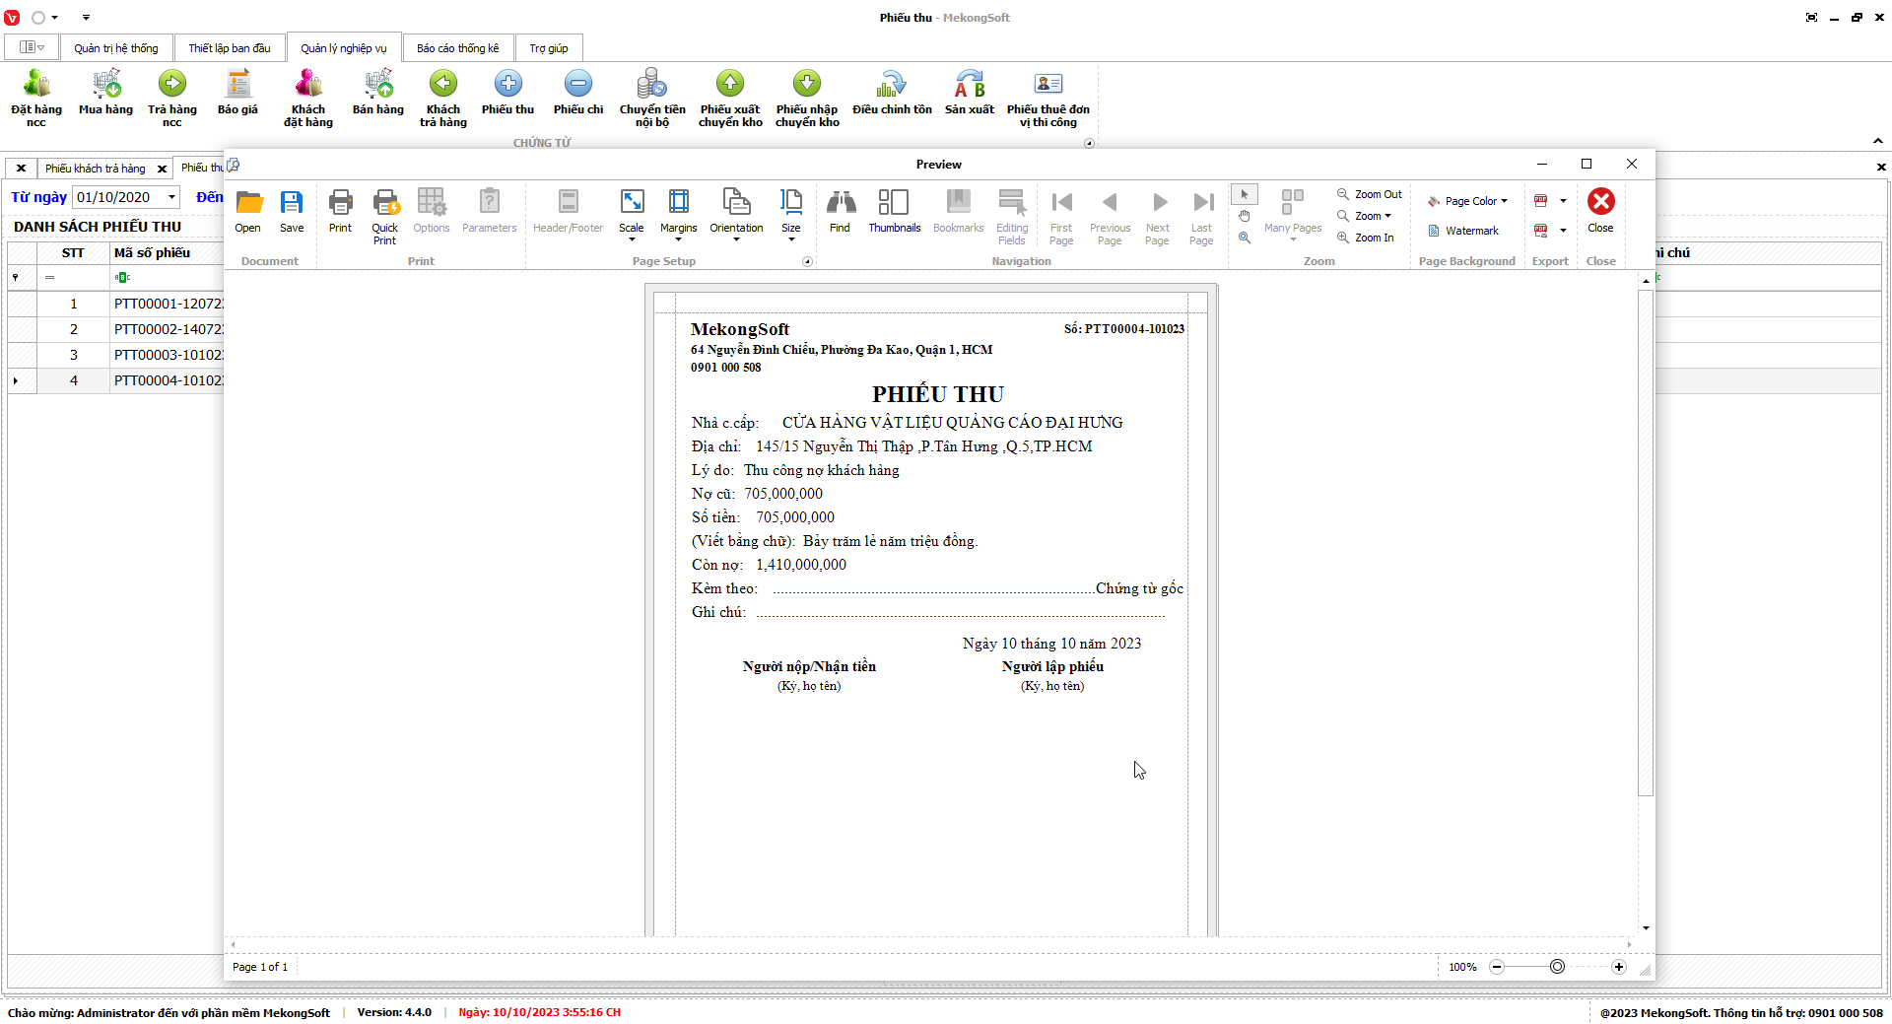Open paper Size dropdown
Screen dimensions: 1892x1024
(x=791, y=215)
